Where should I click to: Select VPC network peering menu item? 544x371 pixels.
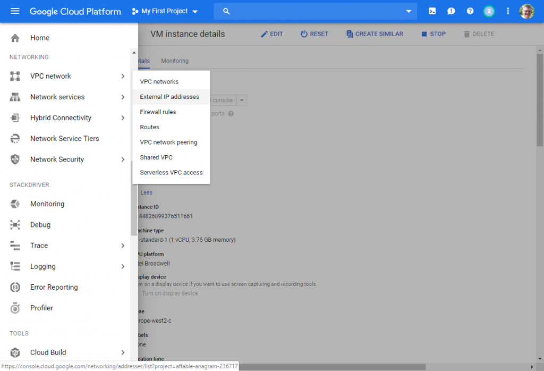point(171,142)
